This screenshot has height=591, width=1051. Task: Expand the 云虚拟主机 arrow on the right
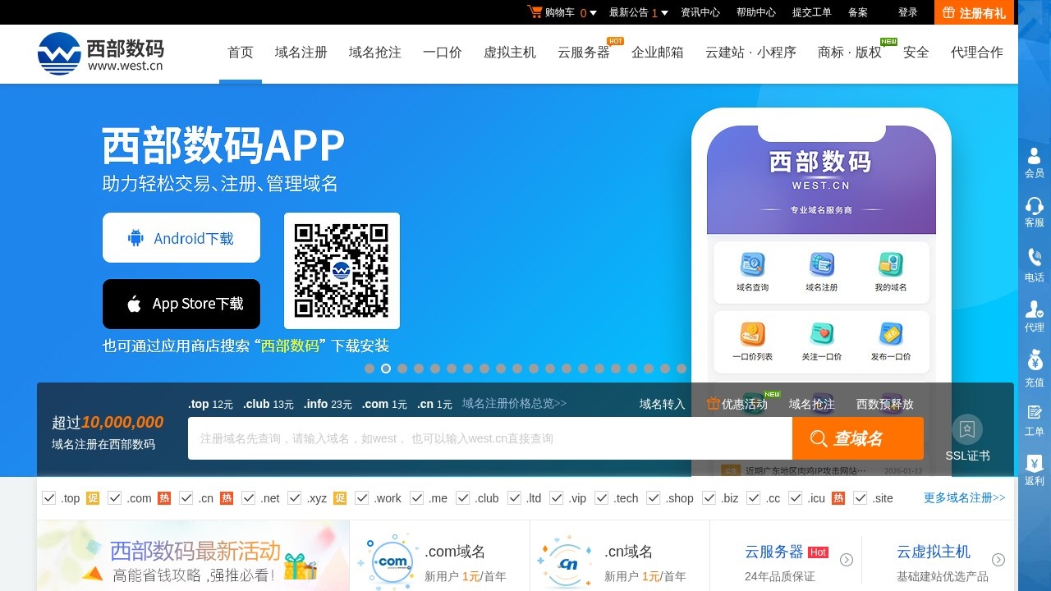(x=998, y=559)
